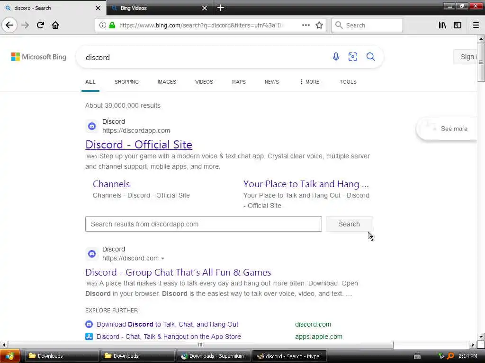Click the green secure padlock icon
Screen dimensions: 485x363
click(112, 26)
